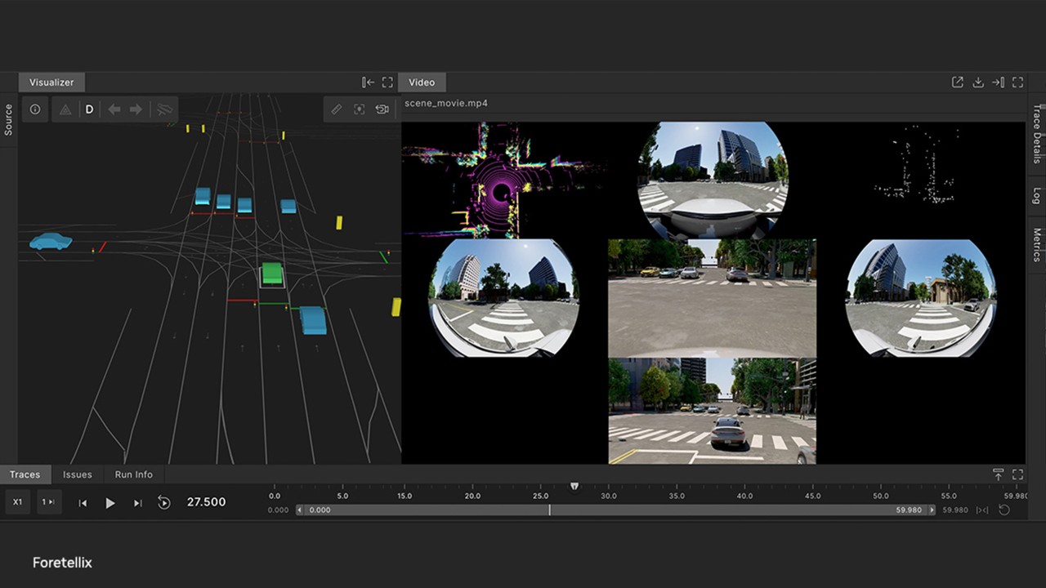Click the back navigation arrow in Visualizer toolbar
1046x588 pixels.
[114, 109]
